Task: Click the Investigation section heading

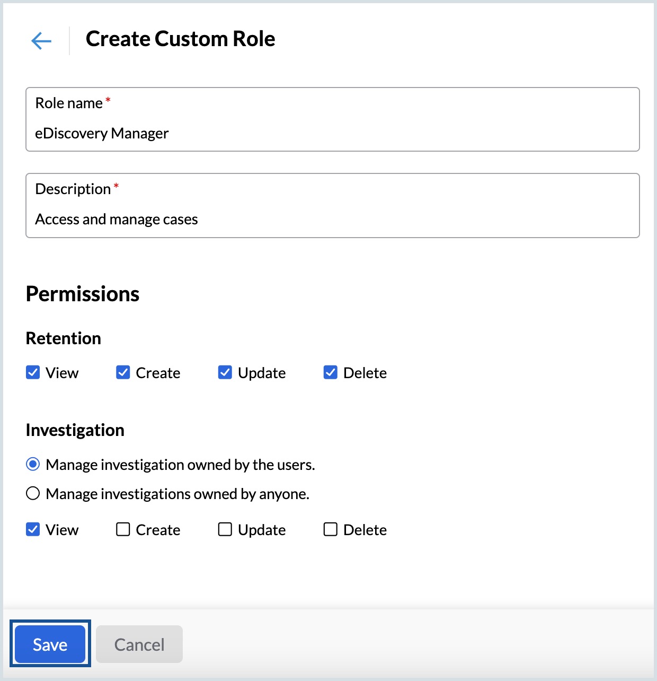Action: pos(75,430)
